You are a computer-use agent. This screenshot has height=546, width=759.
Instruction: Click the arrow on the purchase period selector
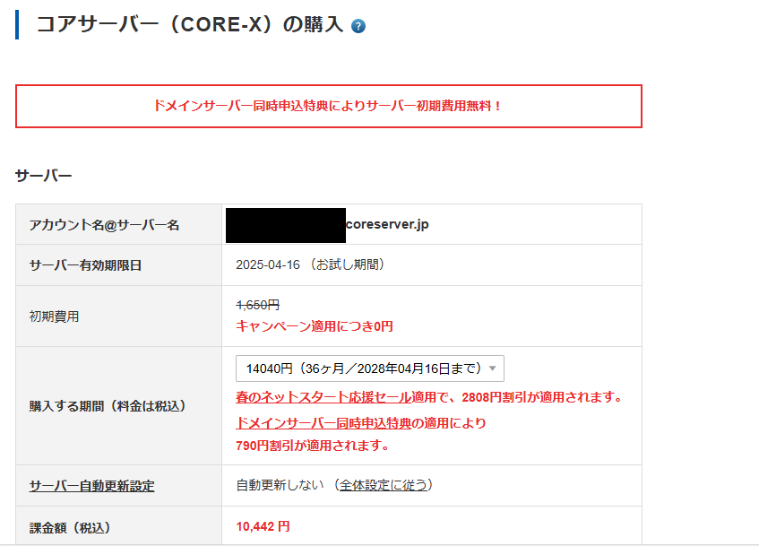[x=492, y=368]
